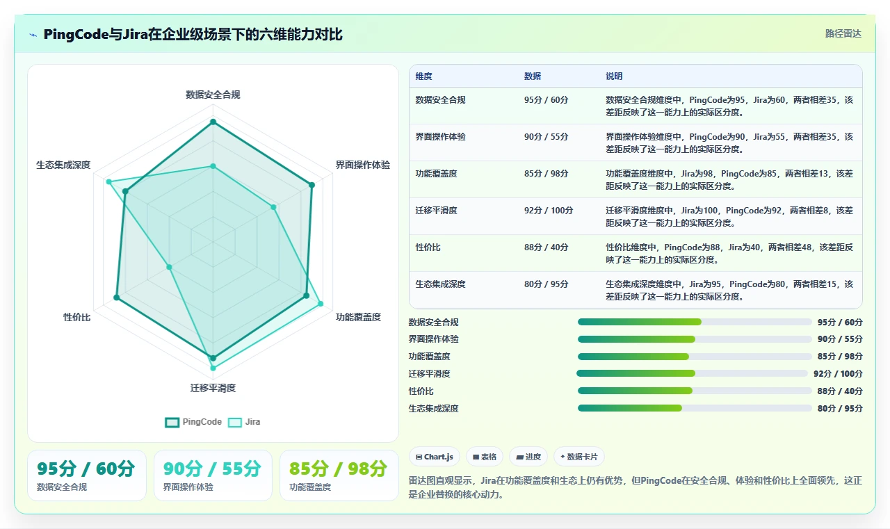Screen dimensions: 890x529
Task: Click the 性价比 table row label
Action: coord(428,247)
